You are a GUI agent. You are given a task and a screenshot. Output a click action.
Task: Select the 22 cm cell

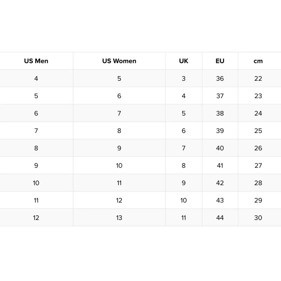coord(258,78)
